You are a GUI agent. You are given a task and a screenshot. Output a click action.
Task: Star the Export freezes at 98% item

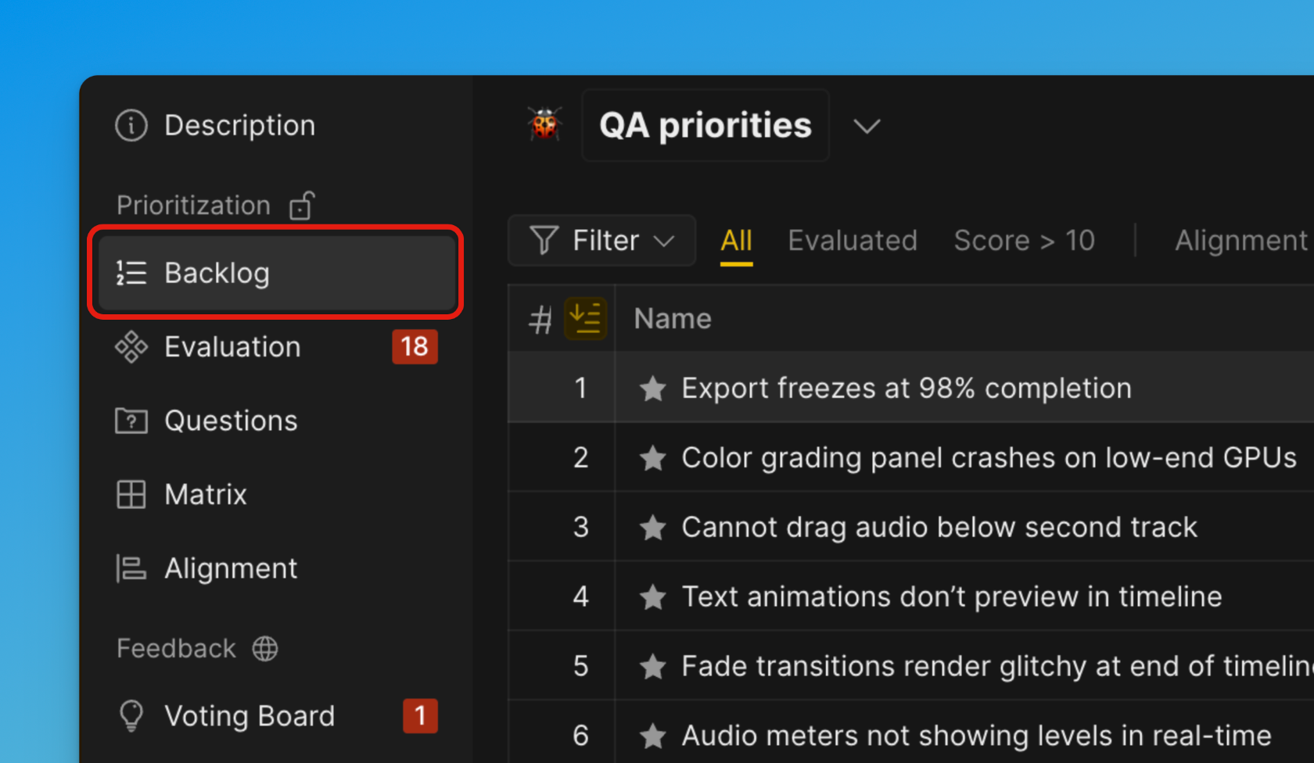coord(652,389)
